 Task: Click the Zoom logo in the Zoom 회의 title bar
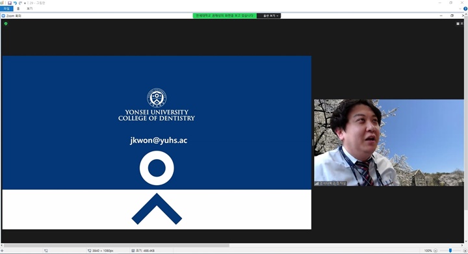[x=4, y=16]
